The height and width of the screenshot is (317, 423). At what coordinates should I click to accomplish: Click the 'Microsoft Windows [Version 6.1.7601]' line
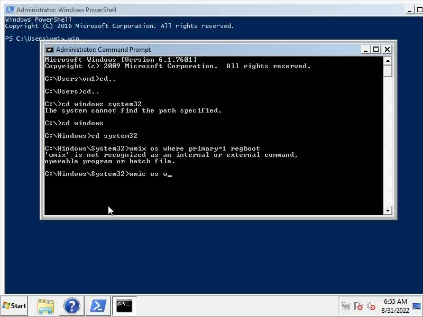coord(121,60)
